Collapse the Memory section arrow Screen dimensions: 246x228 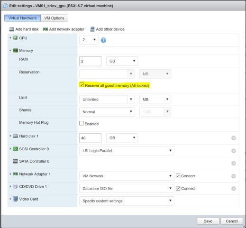10,50
